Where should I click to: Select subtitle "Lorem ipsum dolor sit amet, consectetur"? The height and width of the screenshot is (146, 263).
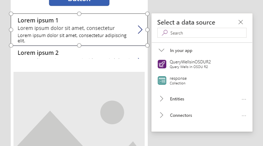[66, 28]
